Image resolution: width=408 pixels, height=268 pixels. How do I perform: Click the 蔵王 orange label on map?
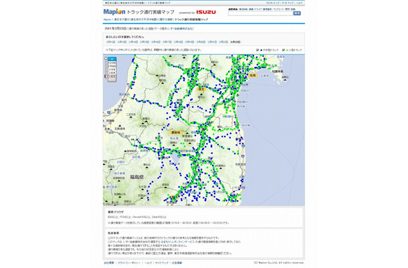pyautogui.click(x=201, y=89)
